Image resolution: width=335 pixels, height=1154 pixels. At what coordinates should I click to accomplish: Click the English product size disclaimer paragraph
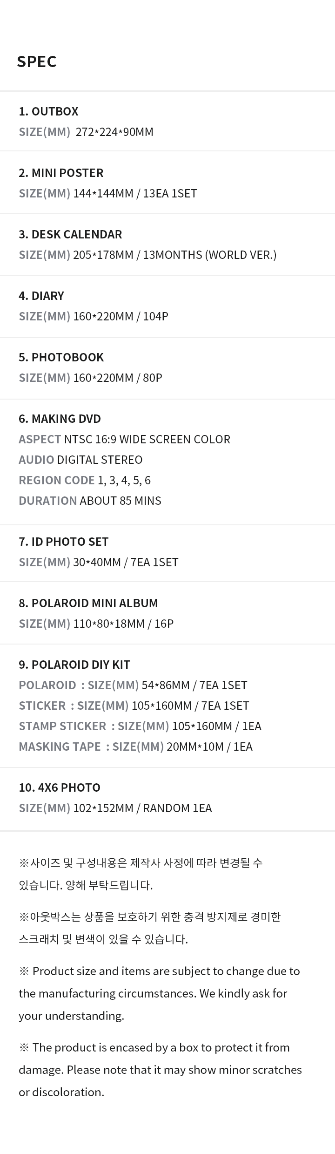[x=159, y=993]
